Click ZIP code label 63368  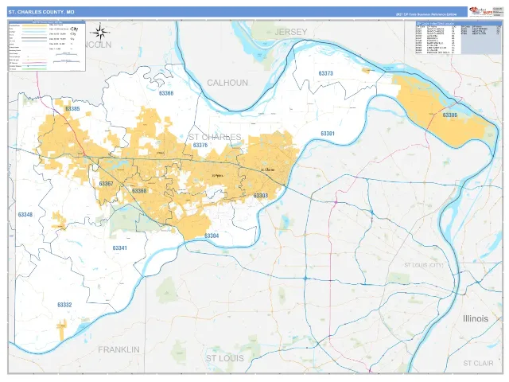[x=139, y=191]
